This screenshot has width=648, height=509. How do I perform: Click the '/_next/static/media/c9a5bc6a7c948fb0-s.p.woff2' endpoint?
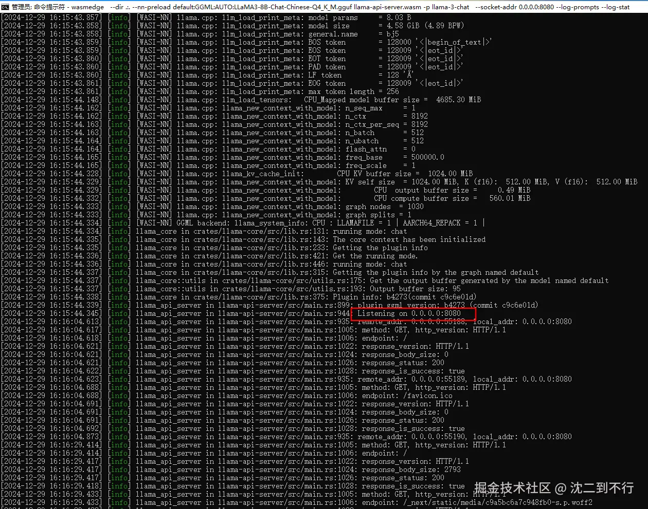[x=497, y=502]
